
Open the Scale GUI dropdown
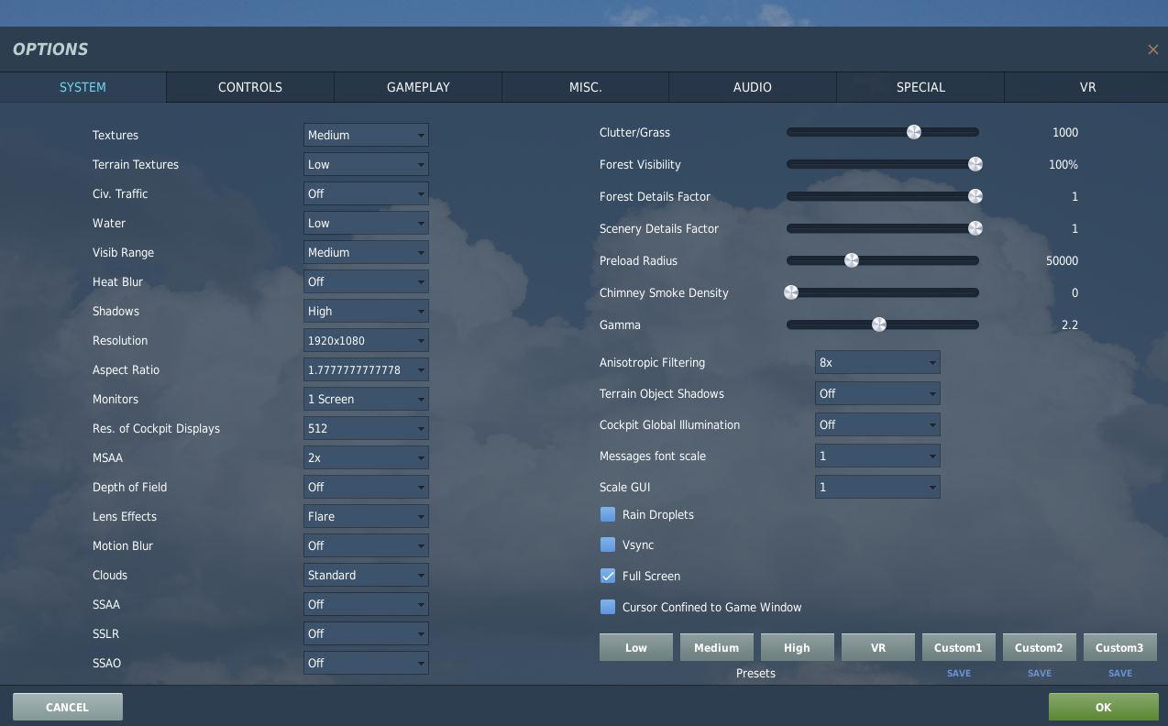point(877,487)
